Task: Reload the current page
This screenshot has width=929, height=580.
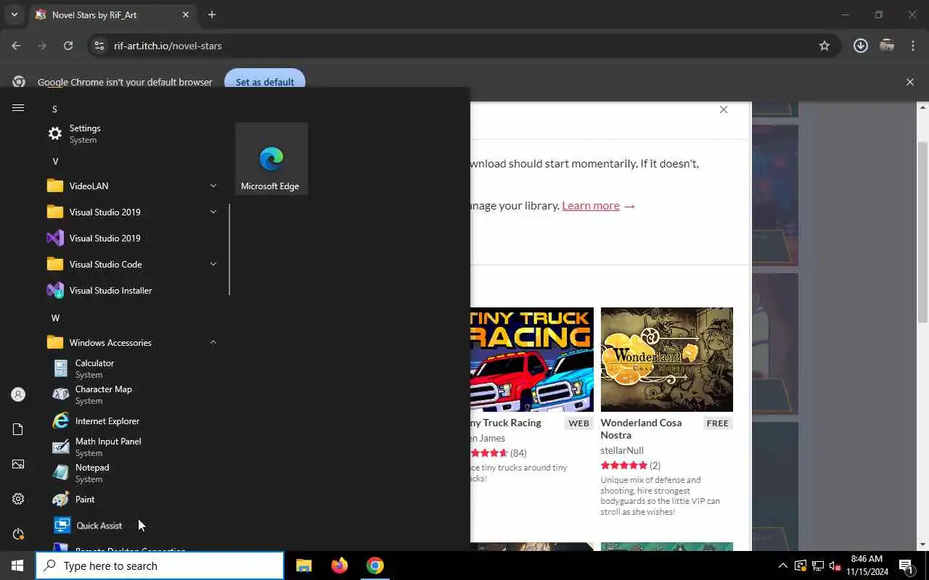Action: [x=68, y=46]
